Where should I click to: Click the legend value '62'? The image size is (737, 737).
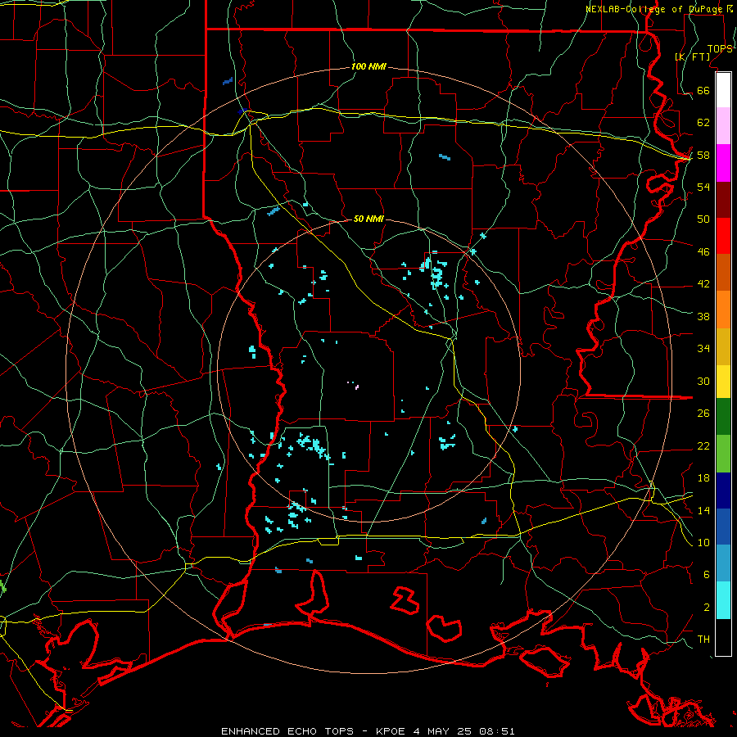point(703,123)
